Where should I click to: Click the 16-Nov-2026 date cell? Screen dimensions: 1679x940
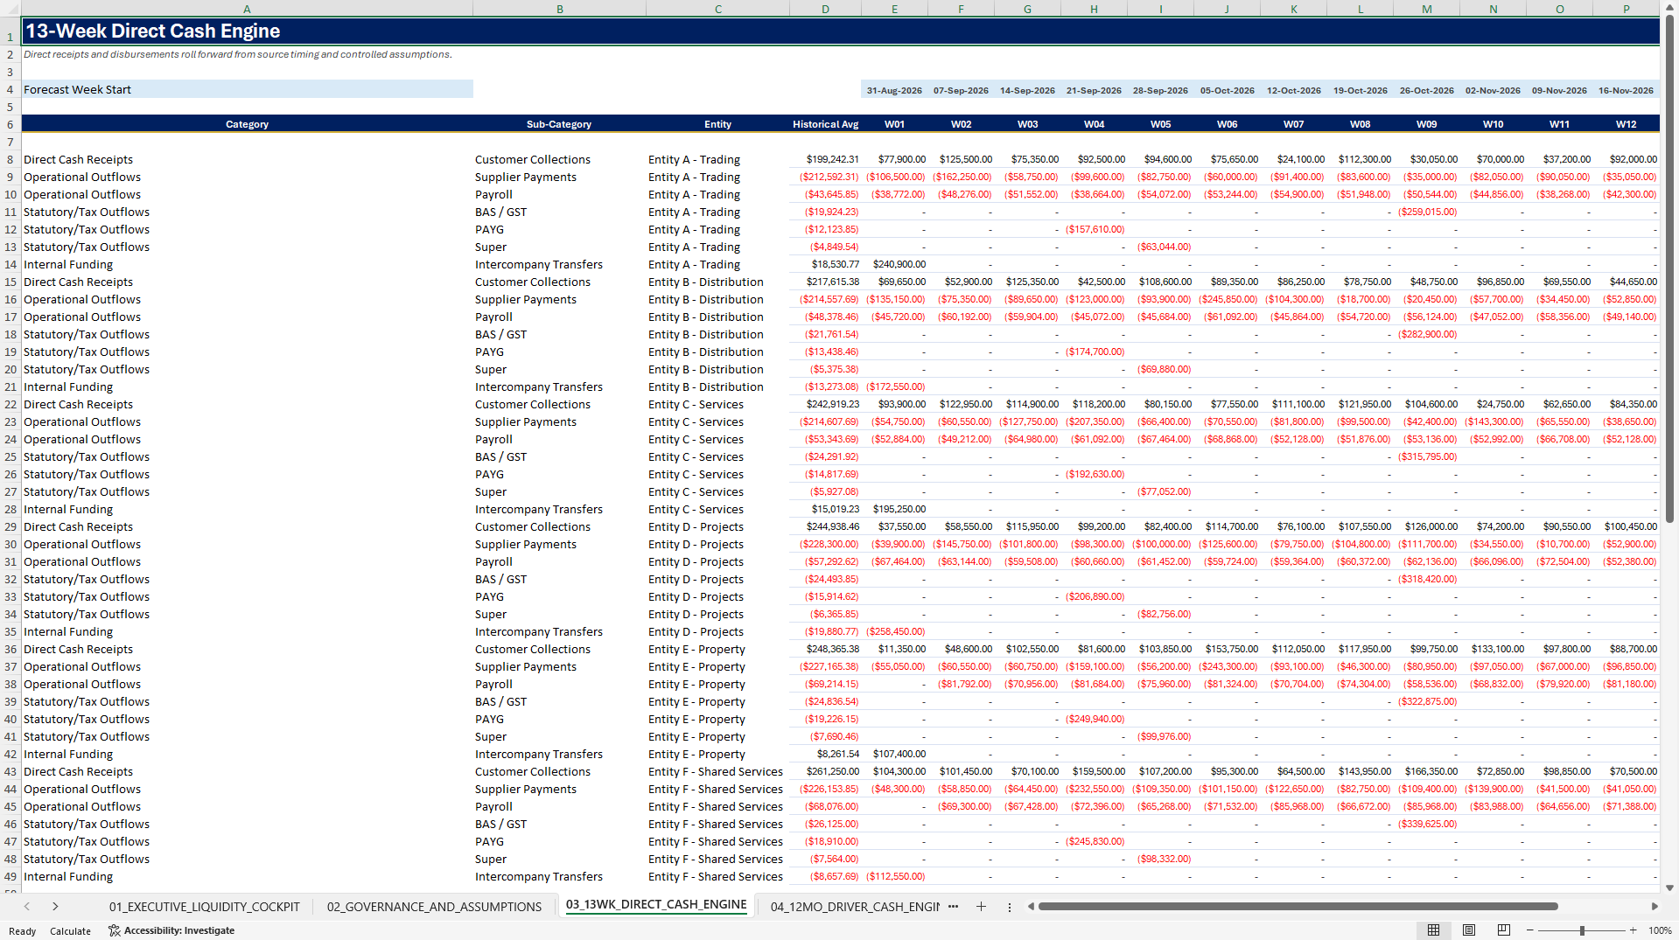click(1626, 90)
